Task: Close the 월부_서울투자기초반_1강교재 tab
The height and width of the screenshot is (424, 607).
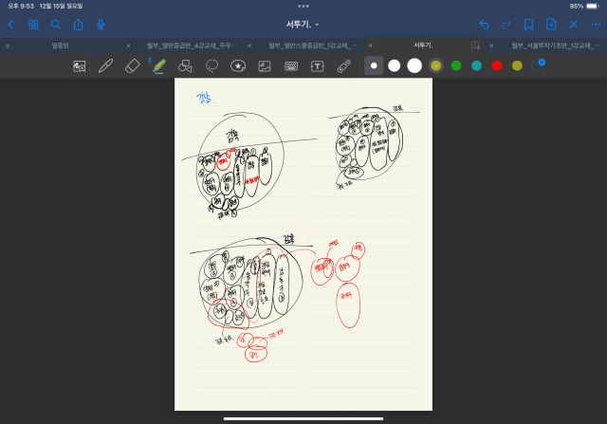Action: pos(491,46)
